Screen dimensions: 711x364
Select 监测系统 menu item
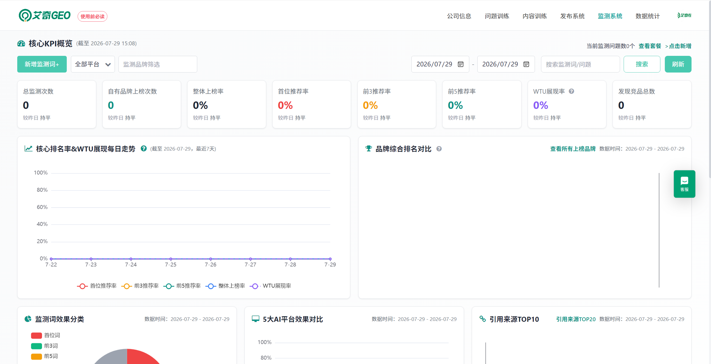point(610,16)
